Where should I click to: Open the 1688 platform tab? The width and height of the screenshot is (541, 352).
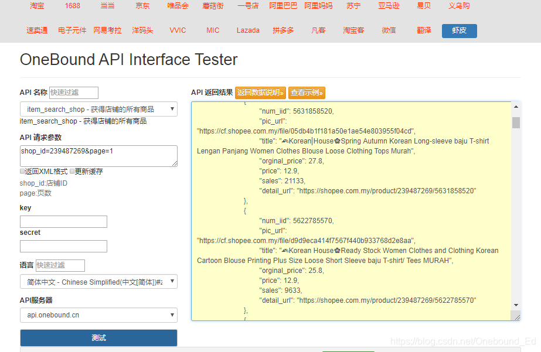click(73, 6)
